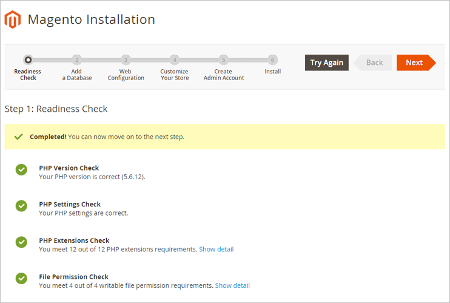Click the Install step label
The image size is (450, 303).
(x=273, y=71)
